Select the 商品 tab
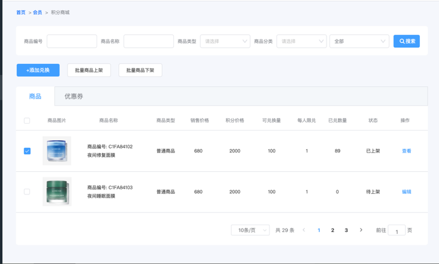439x264 pixels. (35, 96)
